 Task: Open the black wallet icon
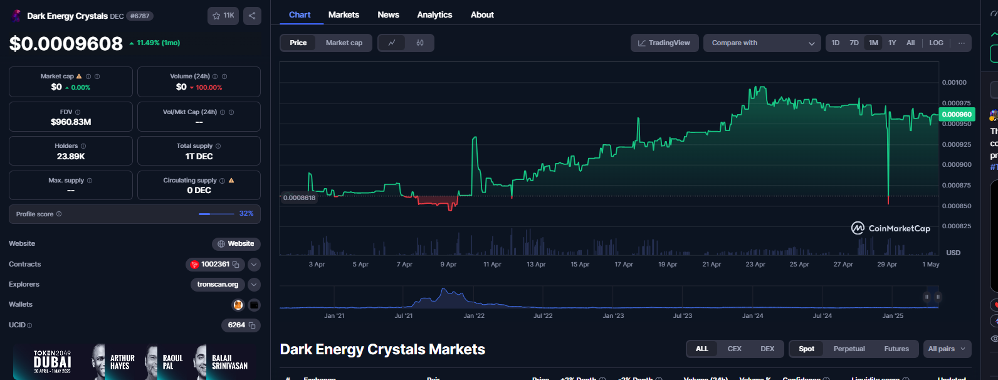pyautogui.click(x=254, y=305)
